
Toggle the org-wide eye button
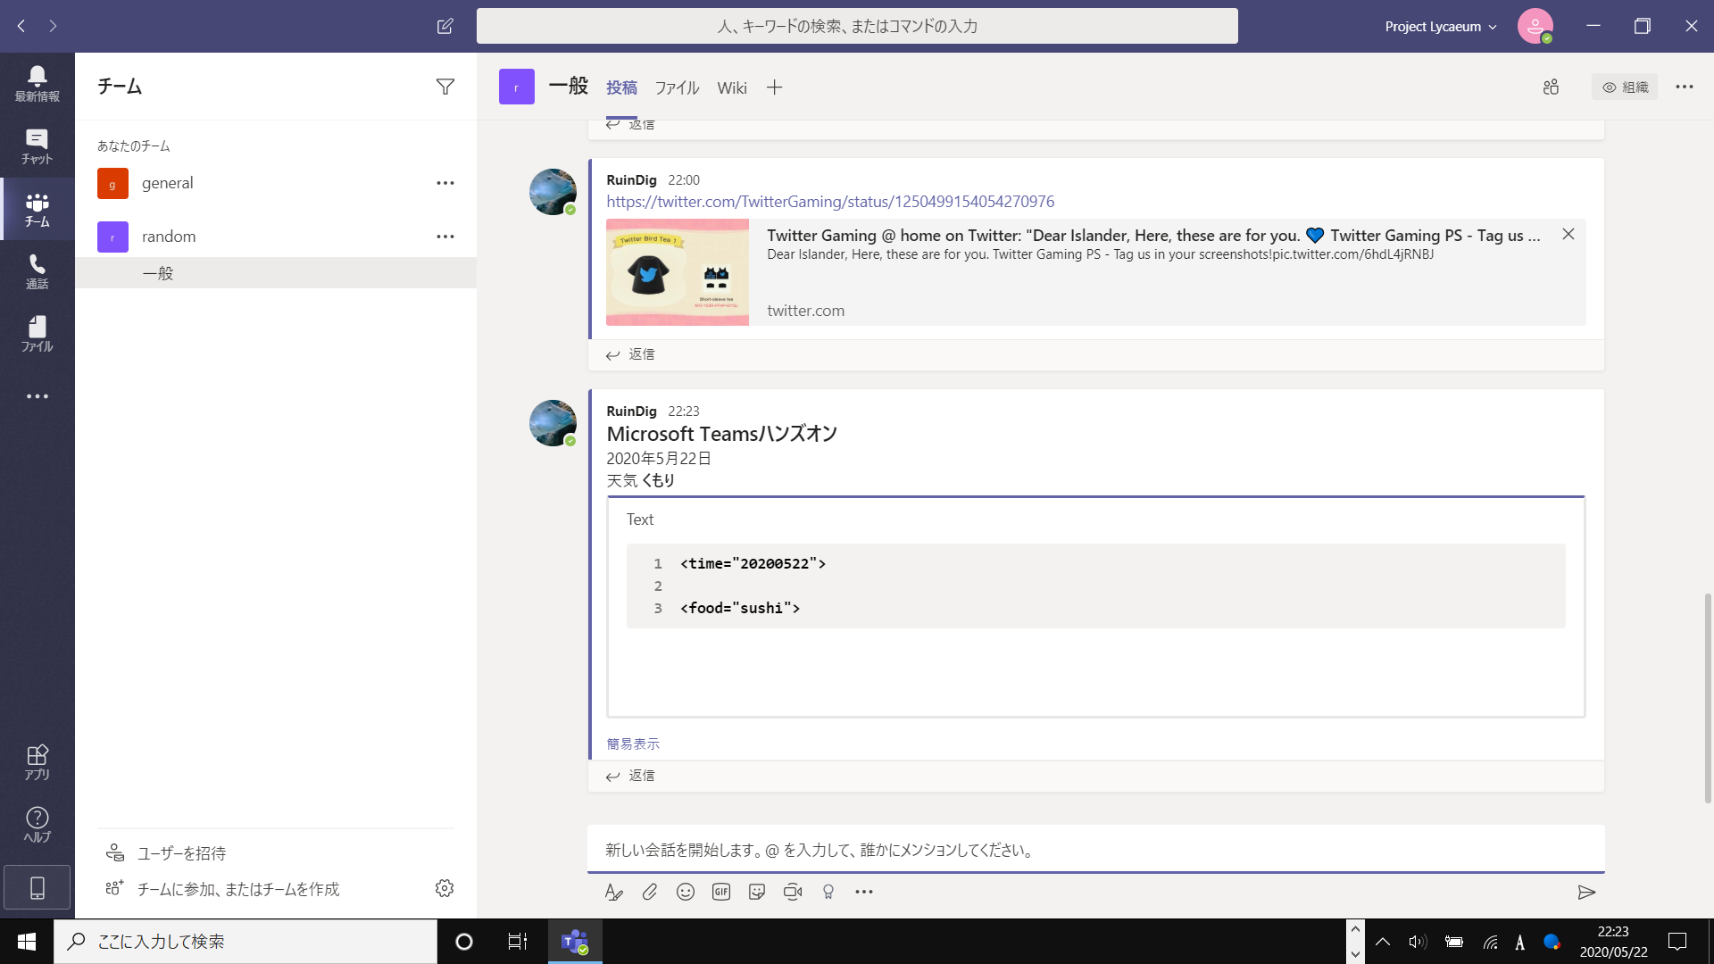[x=1624, y=87]
